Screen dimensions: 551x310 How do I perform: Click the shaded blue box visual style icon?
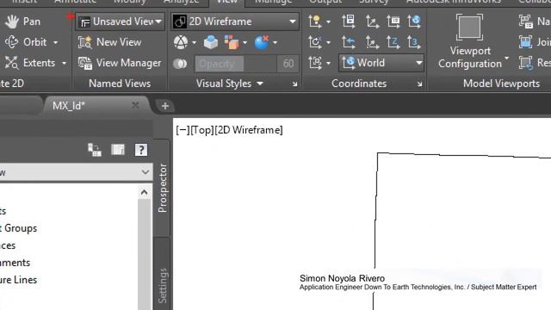pyautogui.click(x=211, y=42)
